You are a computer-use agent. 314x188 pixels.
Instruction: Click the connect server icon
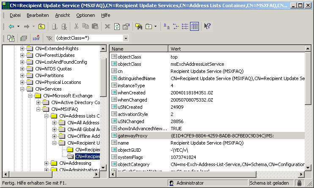tap(55, 26)
